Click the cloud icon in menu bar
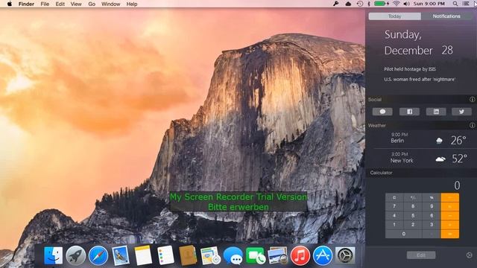 (348, 4)
